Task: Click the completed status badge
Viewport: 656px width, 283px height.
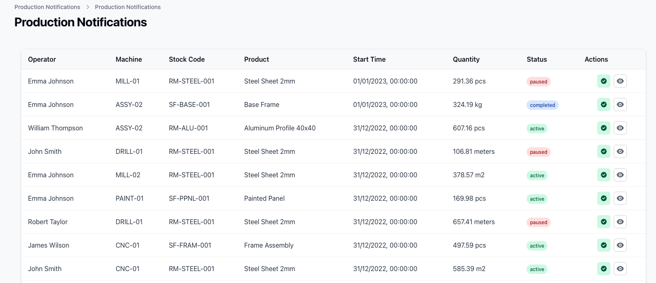Action: tap(543, 105)
